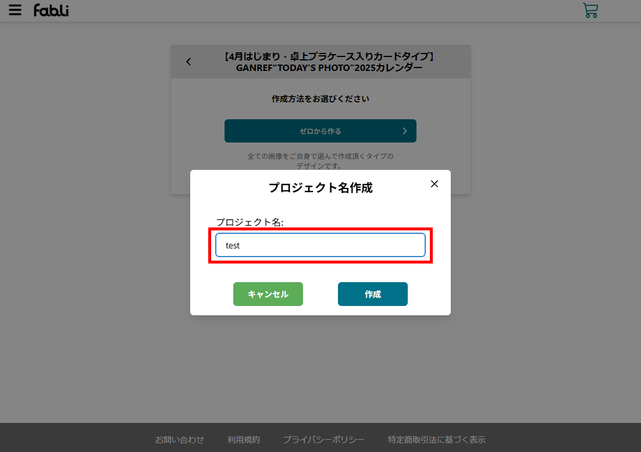Screen dimensions: 641x452
Task: Open the 特定商取引法に基づく表示 link
Action: click(437, 440)
